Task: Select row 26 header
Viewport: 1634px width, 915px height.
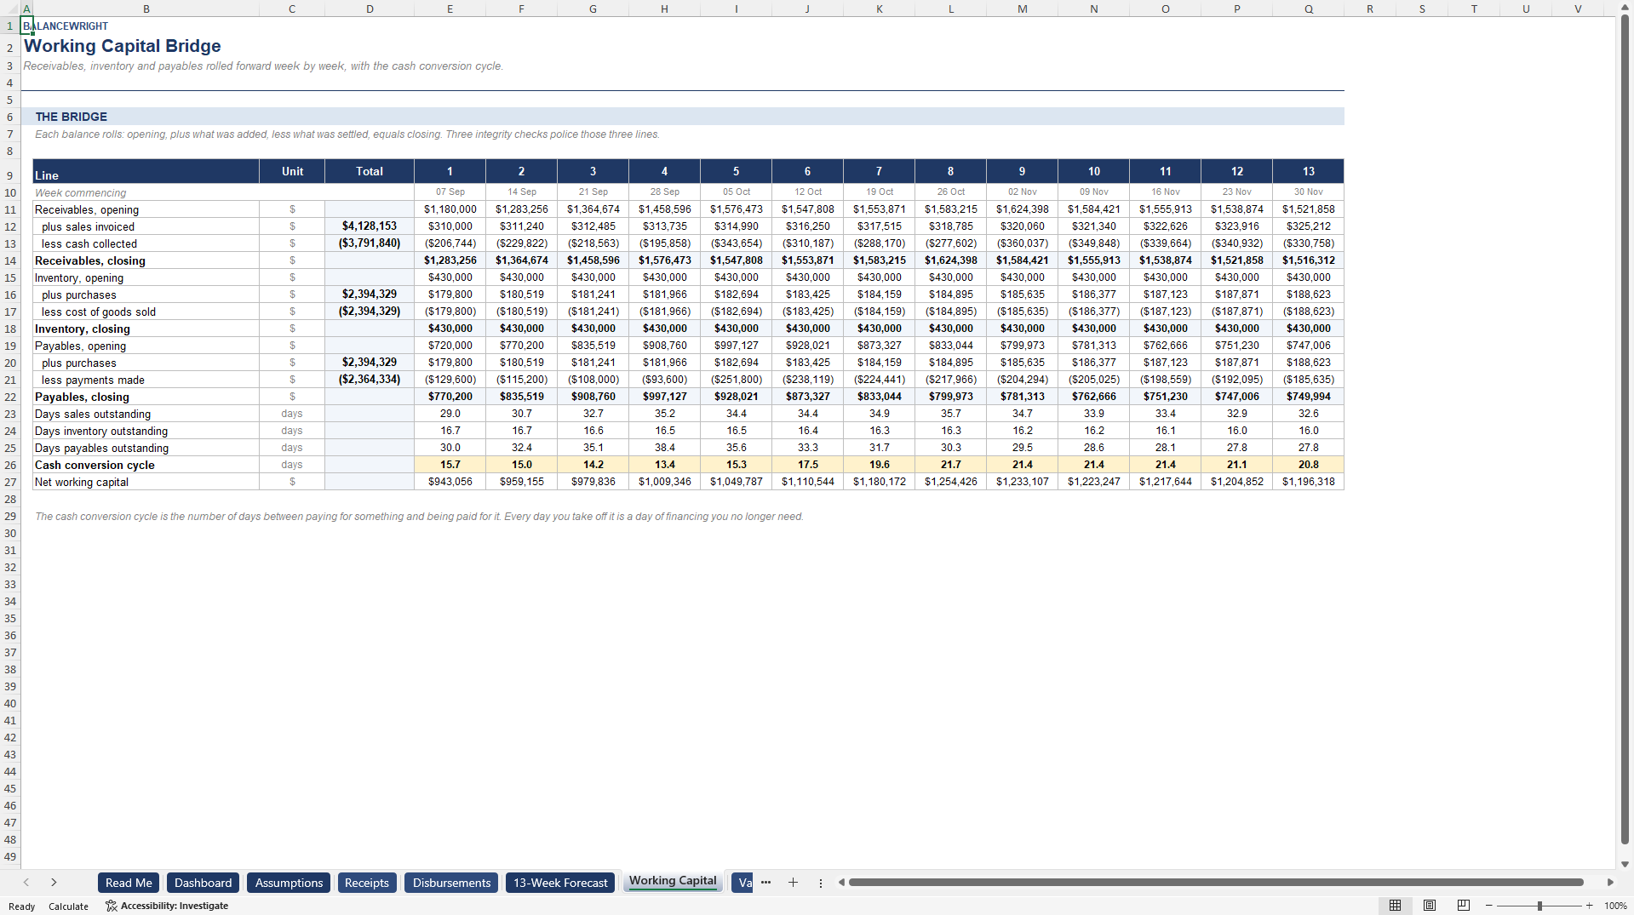Action: pyautogui.click(x=10, y=465)
